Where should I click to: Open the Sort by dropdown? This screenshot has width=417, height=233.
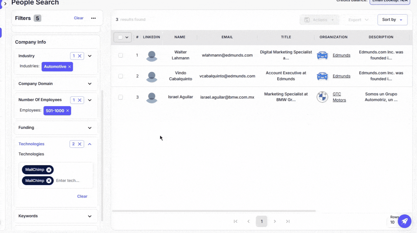point(392,20)
